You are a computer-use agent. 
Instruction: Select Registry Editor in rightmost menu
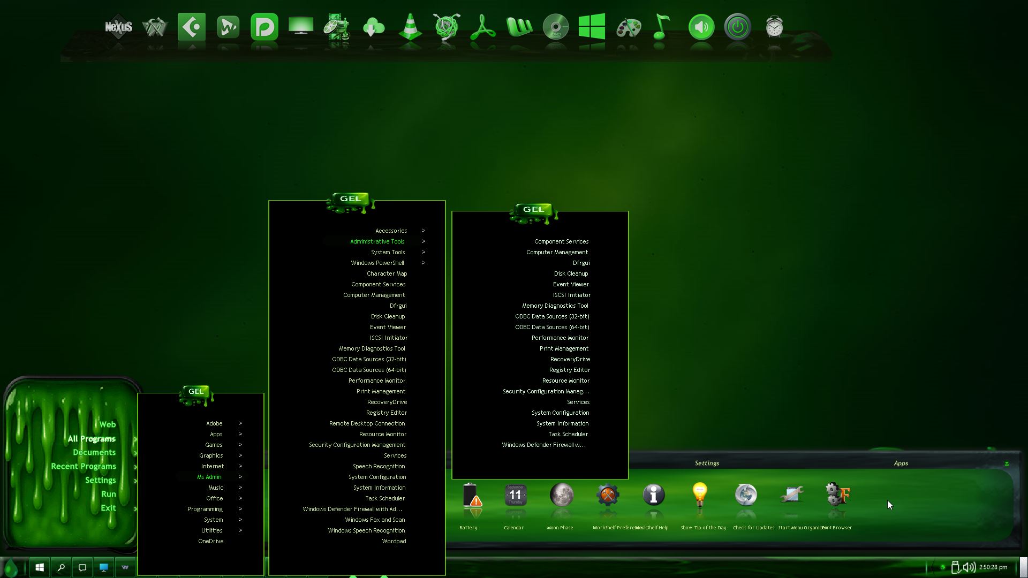pyautogui.click(x=569, y=370)
